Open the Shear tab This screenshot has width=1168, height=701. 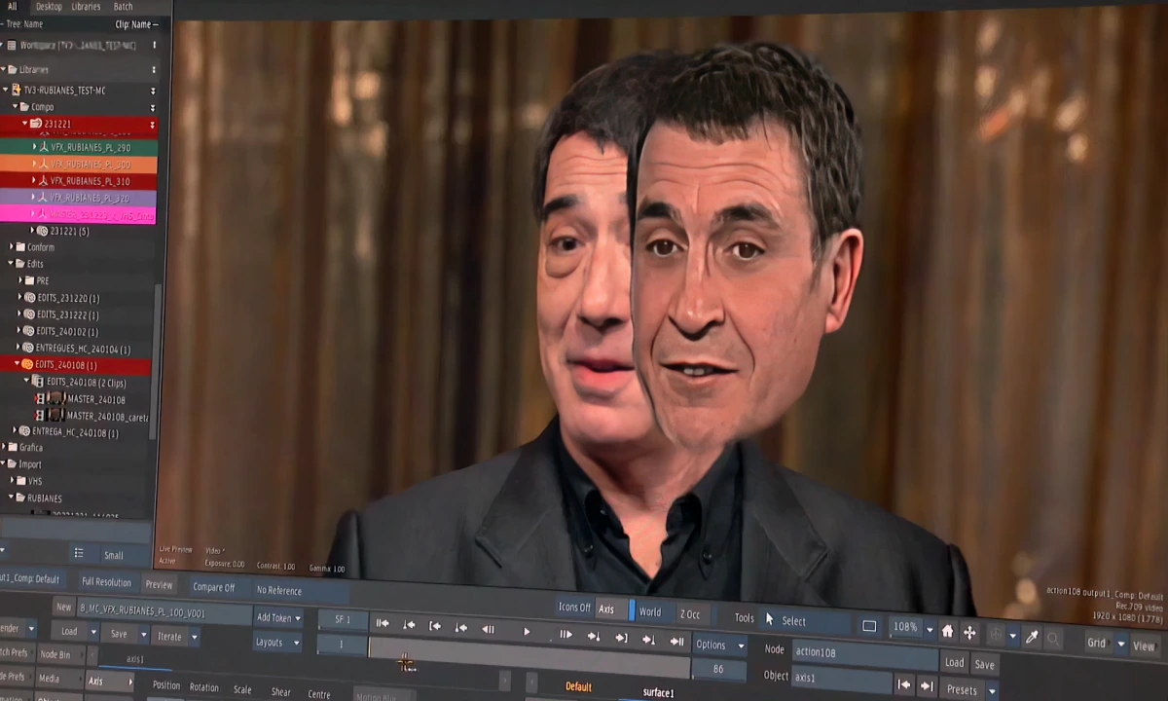tap(280, 692)
